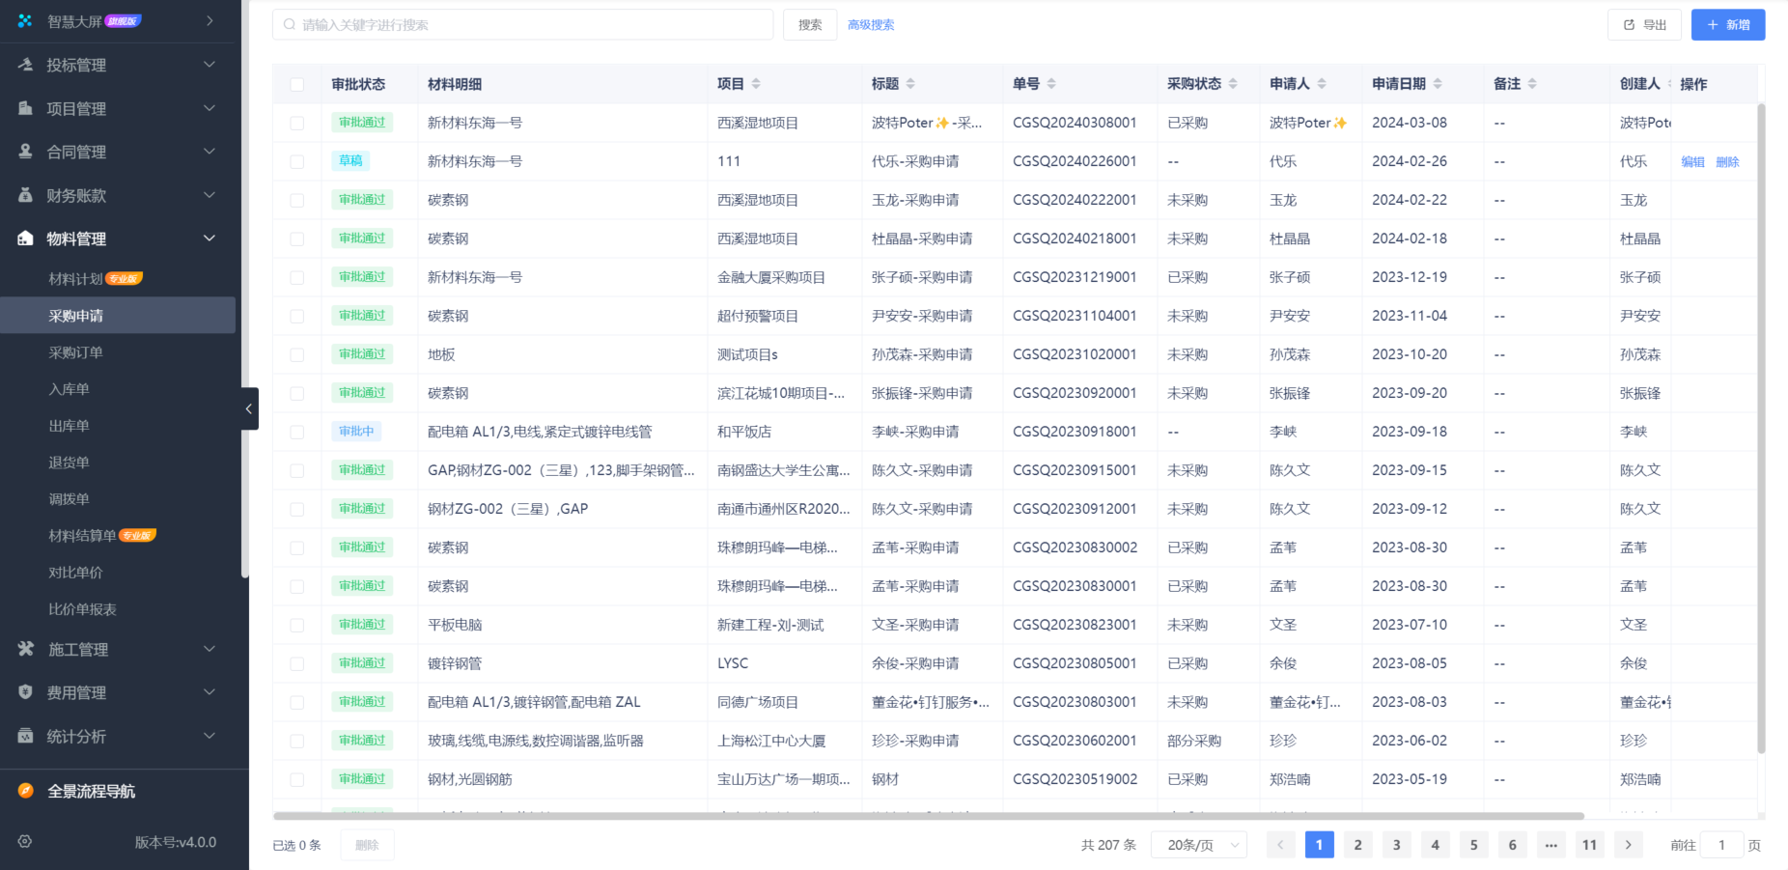Select the 统计分析 sidebar icon
The height and width of the screenshot is (870, 1788).
pos(23,736)
